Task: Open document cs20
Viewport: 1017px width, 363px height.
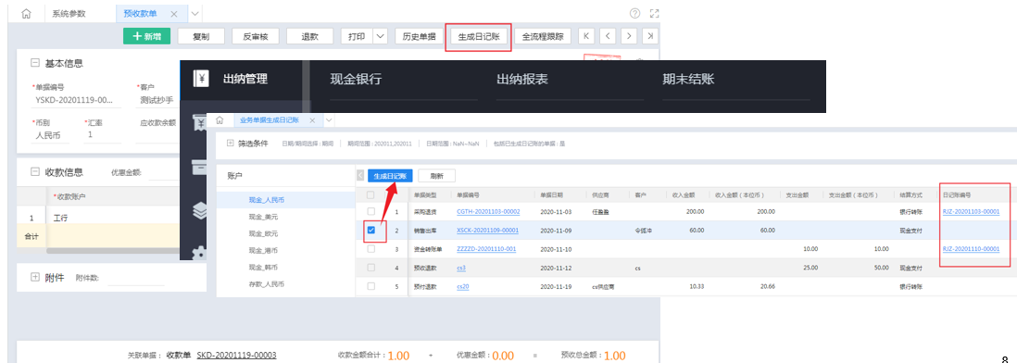Action: click(462, 286)
